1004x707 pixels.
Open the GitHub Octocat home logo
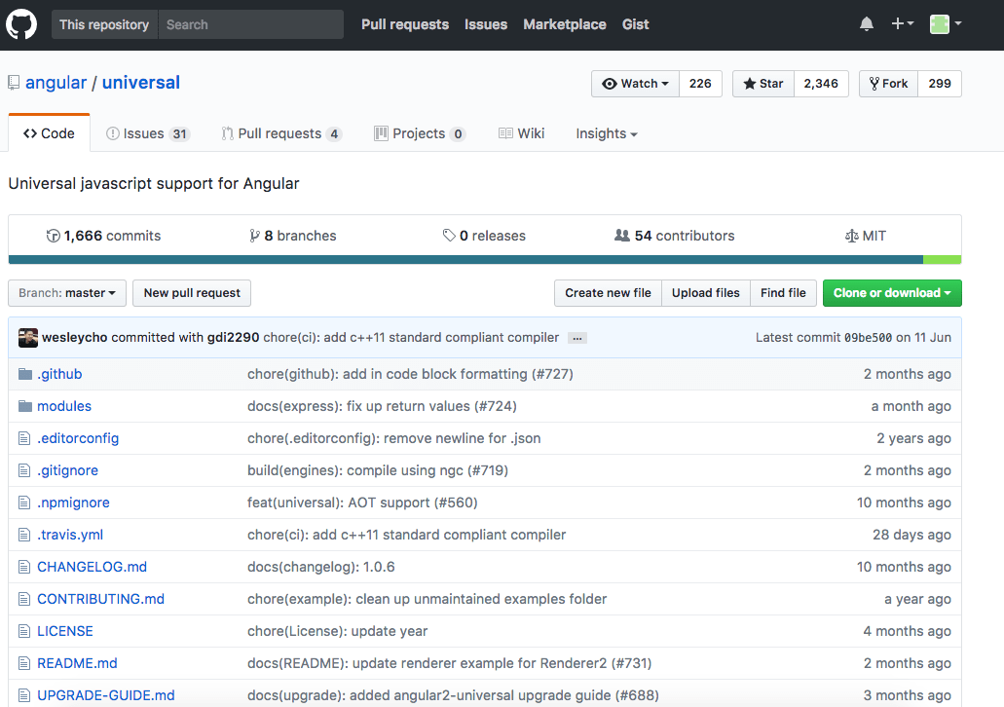(21, 24)
